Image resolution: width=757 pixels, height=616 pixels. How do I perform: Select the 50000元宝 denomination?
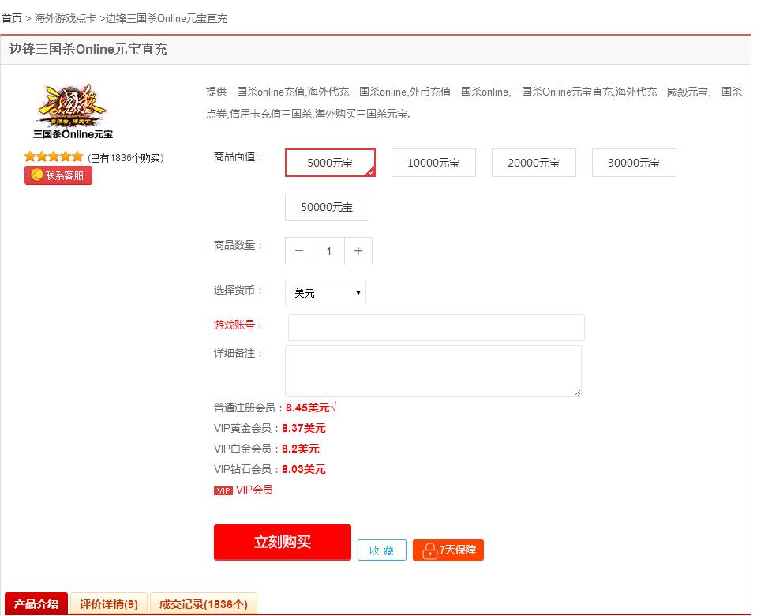point(328,207)
